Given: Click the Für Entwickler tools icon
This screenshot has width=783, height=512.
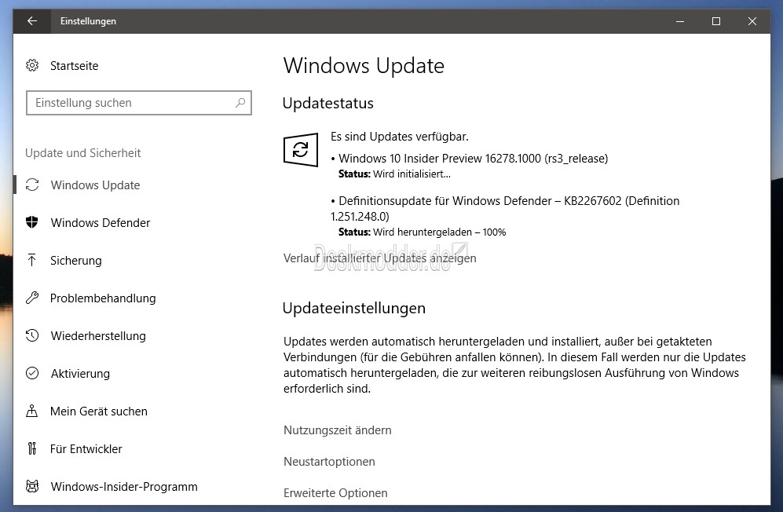Looking at the screenshot, I should 32,448.
